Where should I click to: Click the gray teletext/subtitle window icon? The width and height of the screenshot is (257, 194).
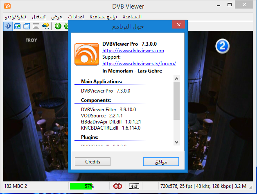[x=36, y=26]
